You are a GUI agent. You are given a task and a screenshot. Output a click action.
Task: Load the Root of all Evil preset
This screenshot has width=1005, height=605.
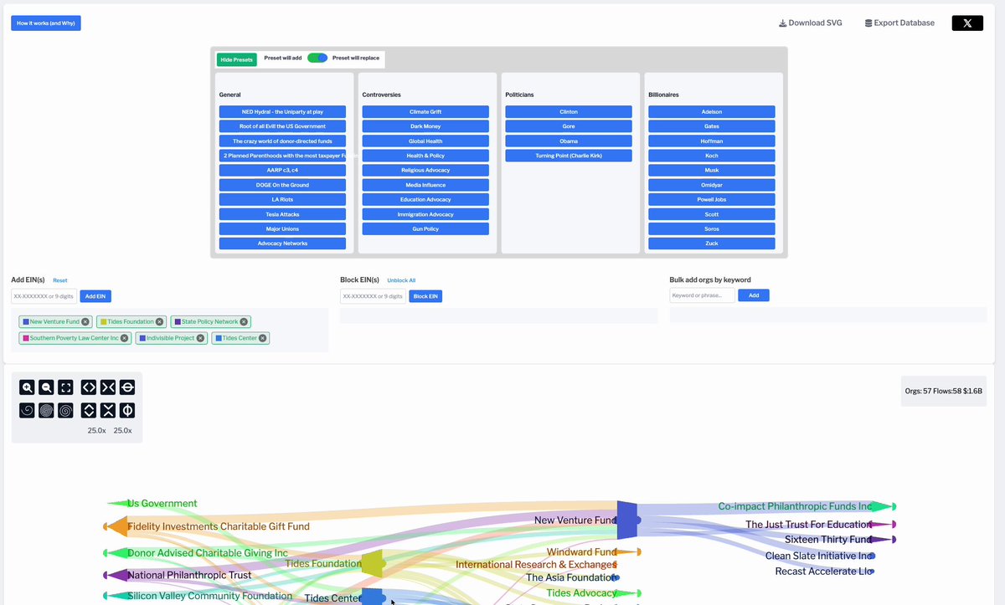coord(282,126)
